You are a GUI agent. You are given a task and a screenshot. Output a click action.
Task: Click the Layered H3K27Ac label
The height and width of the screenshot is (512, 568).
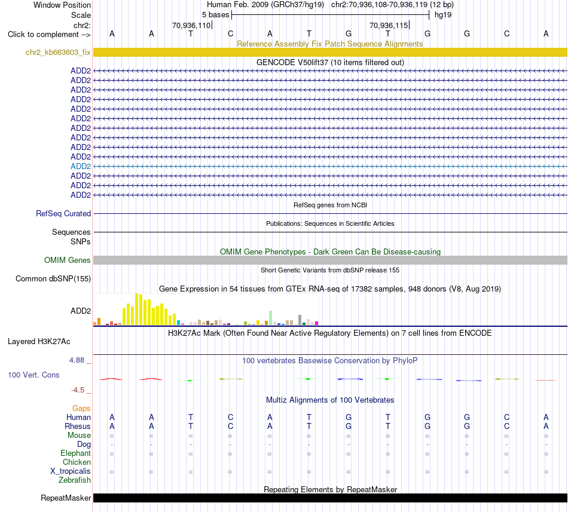point(39,342)
